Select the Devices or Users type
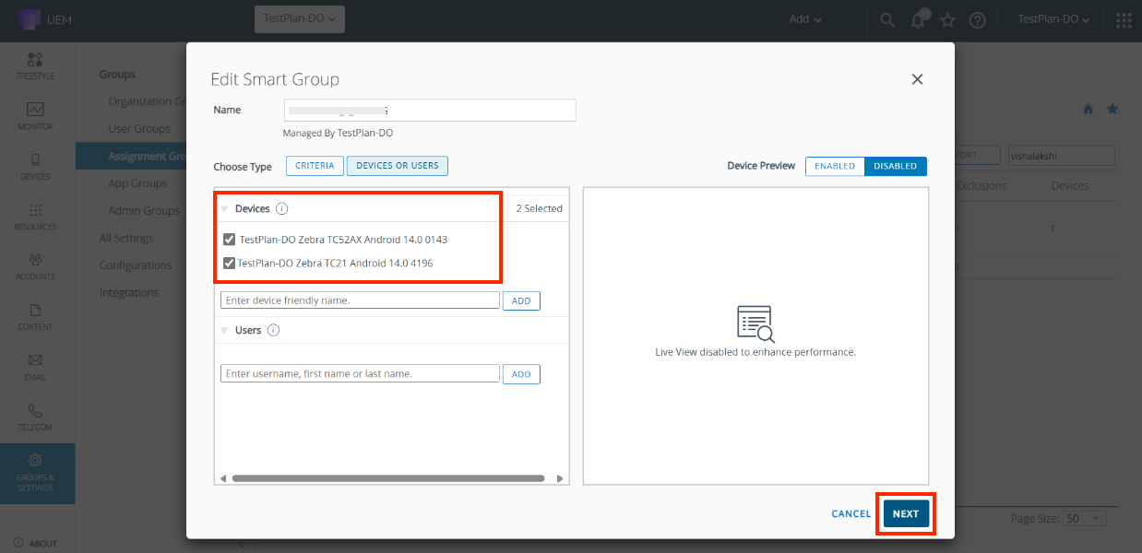This screenshot has width=1142, height=553. (398, 166)
